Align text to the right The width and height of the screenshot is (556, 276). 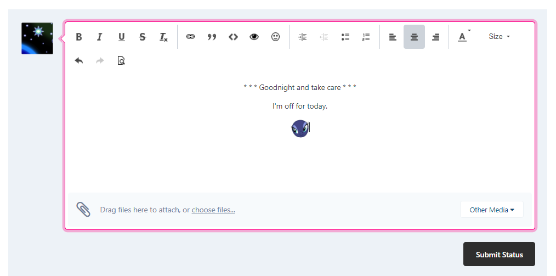(435, 37)
